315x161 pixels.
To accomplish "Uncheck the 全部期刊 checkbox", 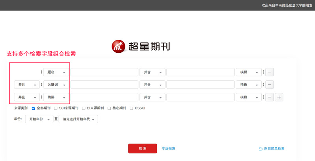I will [34, 108].
